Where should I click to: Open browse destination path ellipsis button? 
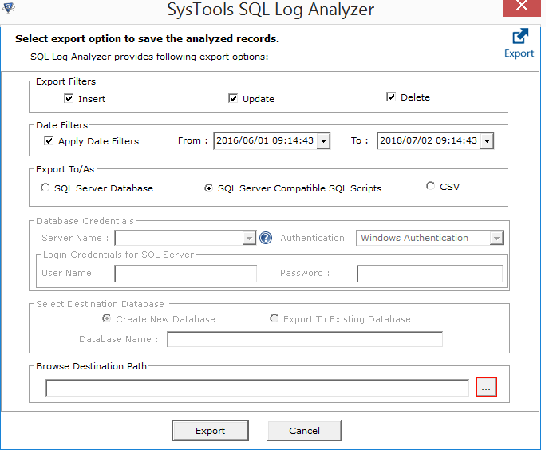[x=486, y=387]
